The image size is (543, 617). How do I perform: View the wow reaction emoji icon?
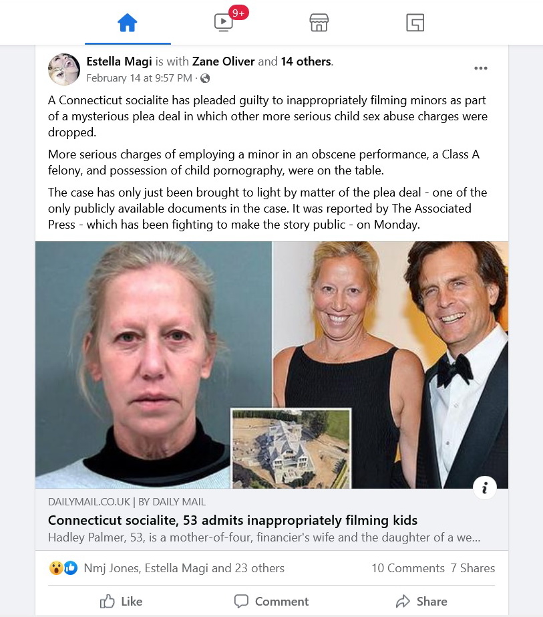pyautogui.click(x=56, y=568)
